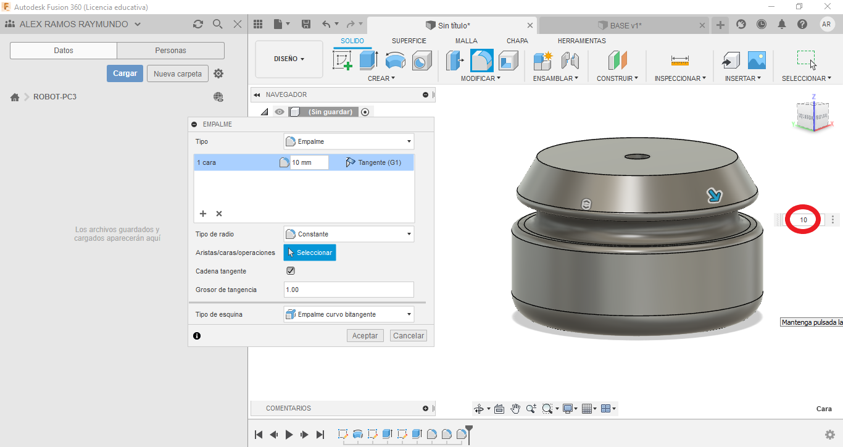Click the data panel refresh icon
The height and width of the screenshot is (447, 843).
point(198,25)
